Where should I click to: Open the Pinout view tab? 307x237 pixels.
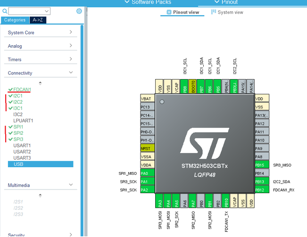click(x=183, y=12)
